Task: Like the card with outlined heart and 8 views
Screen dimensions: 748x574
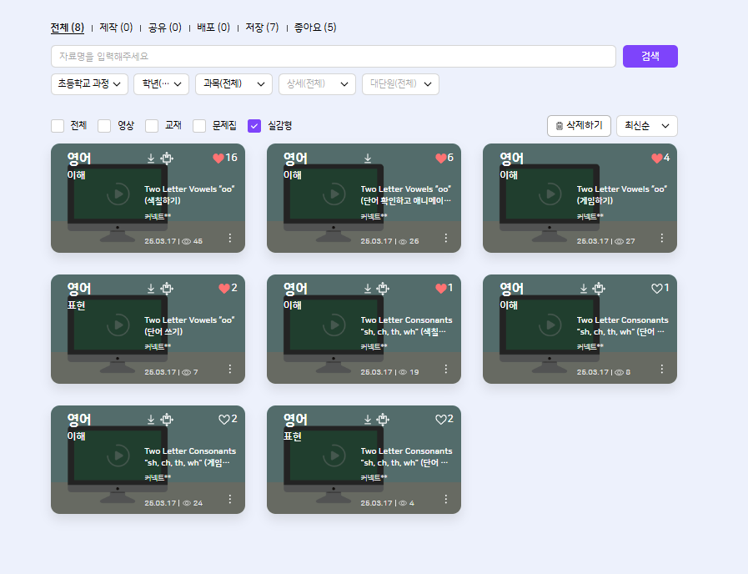Action: [x=656, y=289]
